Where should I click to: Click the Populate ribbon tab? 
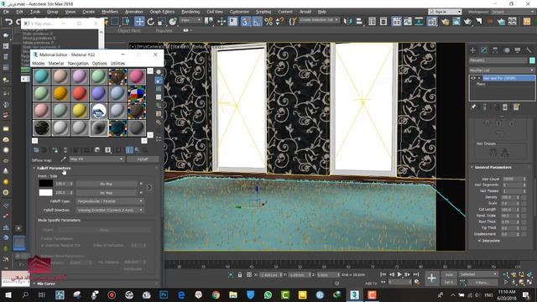tap(164, 30)
